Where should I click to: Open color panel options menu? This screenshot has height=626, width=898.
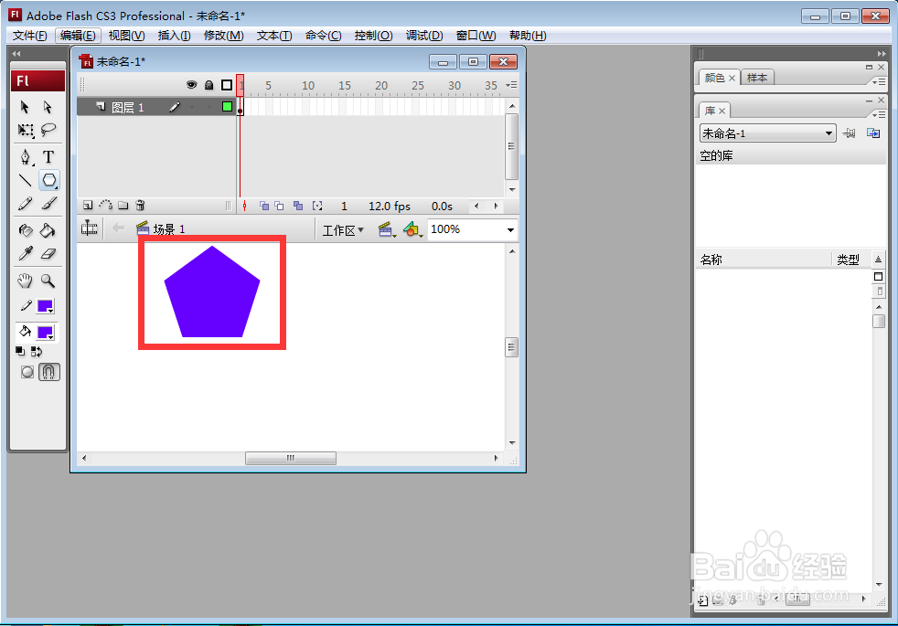[x=879, y=82]
